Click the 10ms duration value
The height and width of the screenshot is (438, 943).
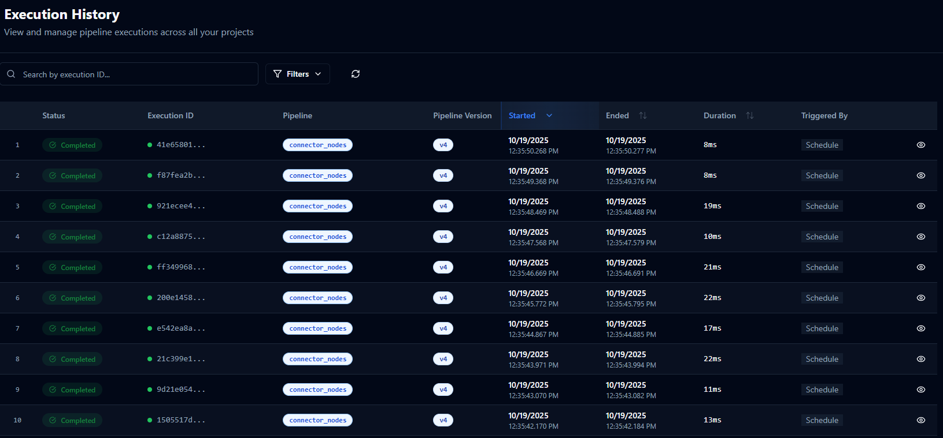(x=712, y=237)
